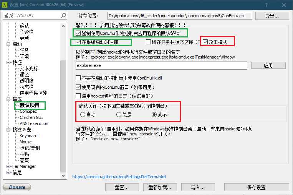Collapse the 特征 tree node
This screenshot has width=293, height=195.
[8, 62]
